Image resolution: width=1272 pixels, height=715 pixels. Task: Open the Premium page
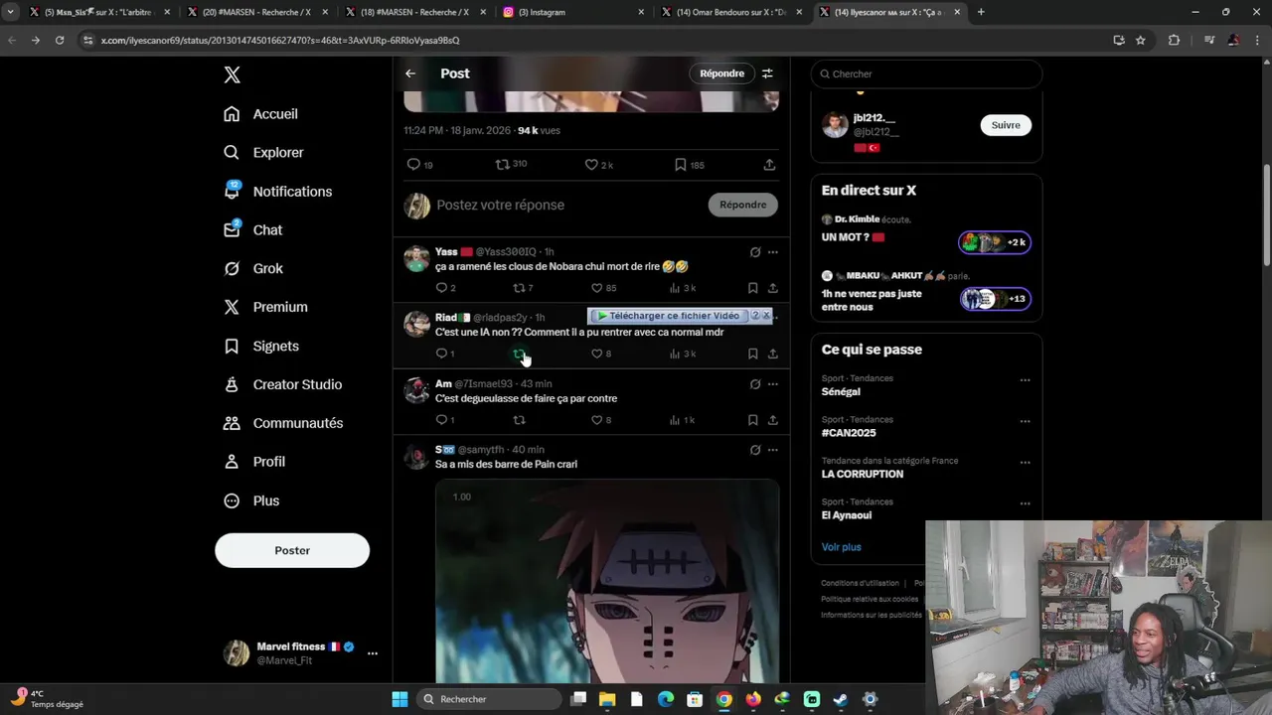[x=265, y=307]
